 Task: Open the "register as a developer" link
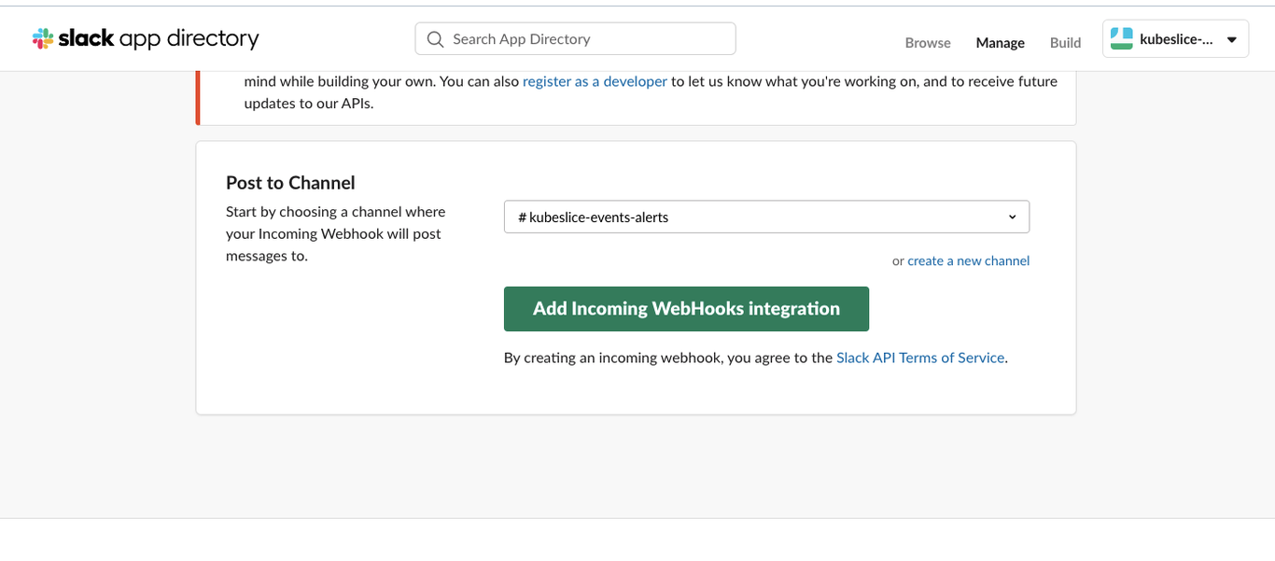coord(595,81)
